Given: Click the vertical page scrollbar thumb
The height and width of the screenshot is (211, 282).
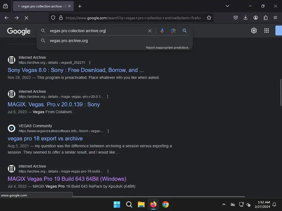Looking at the screenshot, I should 281,92.
